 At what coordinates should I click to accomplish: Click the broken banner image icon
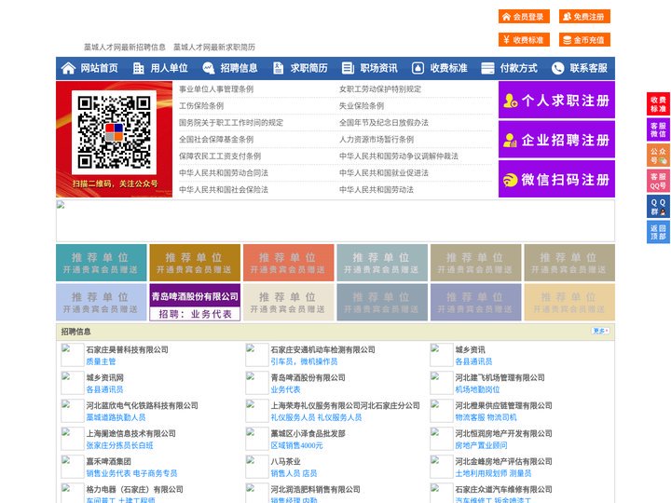tap(61, 205)
